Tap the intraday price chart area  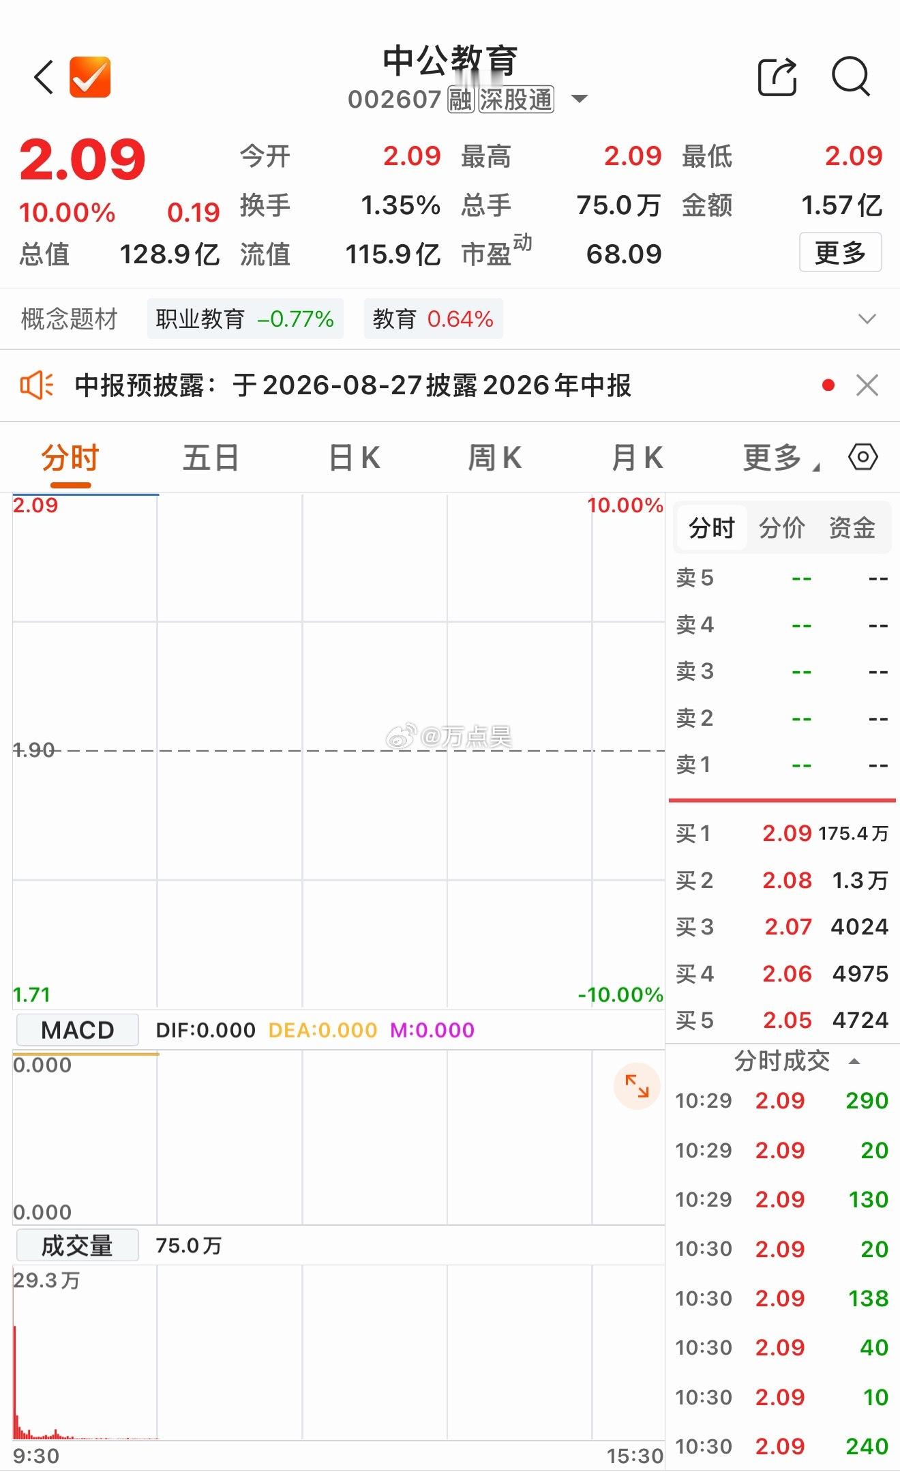(x=338, y=750)
